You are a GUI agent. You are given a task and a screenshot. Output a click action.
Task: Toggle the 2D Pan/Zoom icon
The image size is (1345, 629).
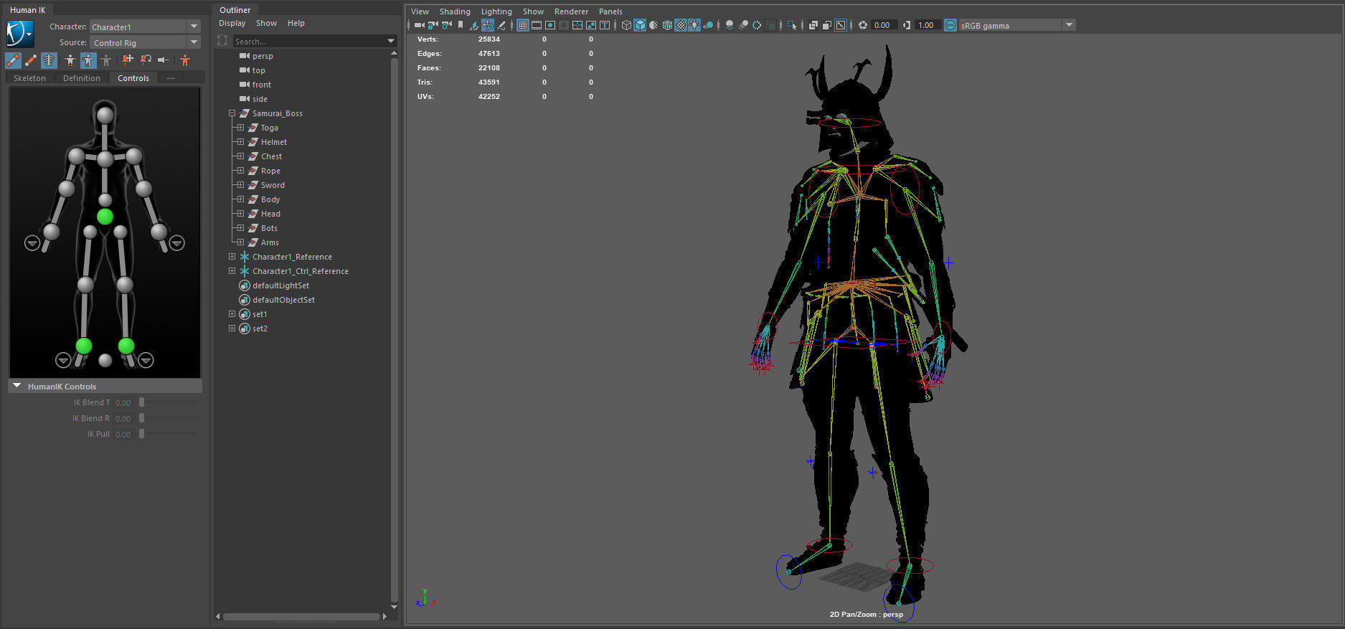coord(488,25)
